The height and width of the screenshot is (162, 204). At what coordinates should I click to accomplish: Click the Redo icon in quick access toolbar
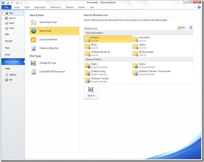coord(17,3)
